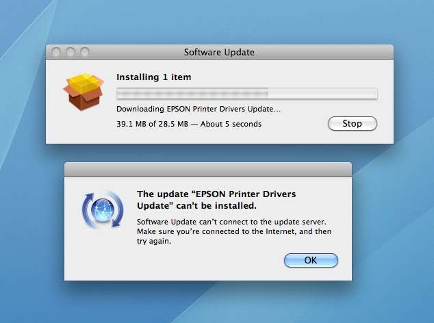Click the Stop button in Software Update
Screen dimensions: 434x323
(x=353, y=123)
